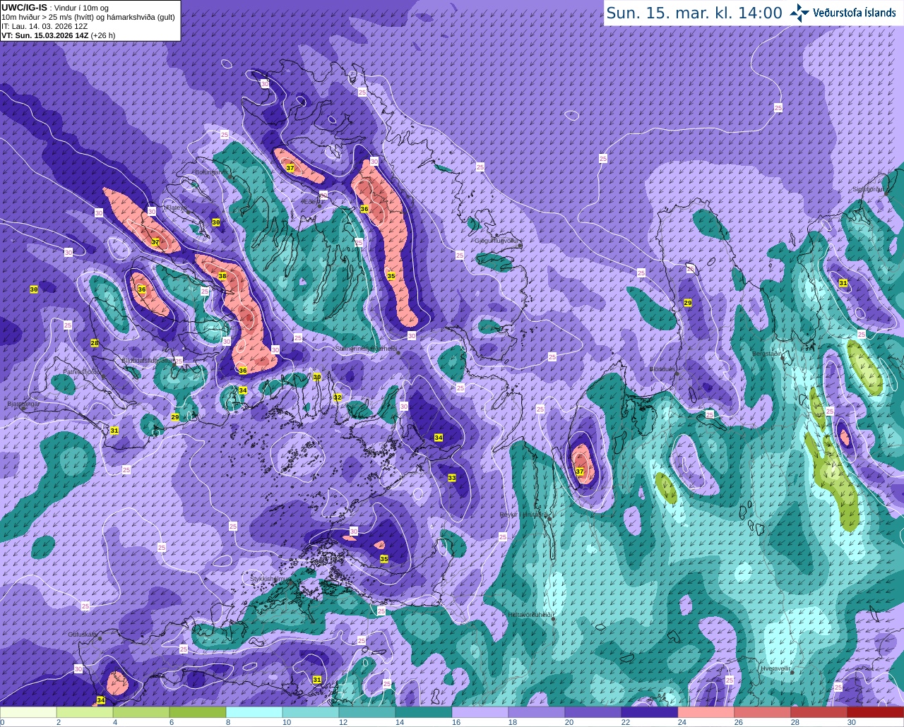This screenshot has width=904, height=727.
Task: Click the Siglufjörður station label
Action: click(x=868, y=189)
